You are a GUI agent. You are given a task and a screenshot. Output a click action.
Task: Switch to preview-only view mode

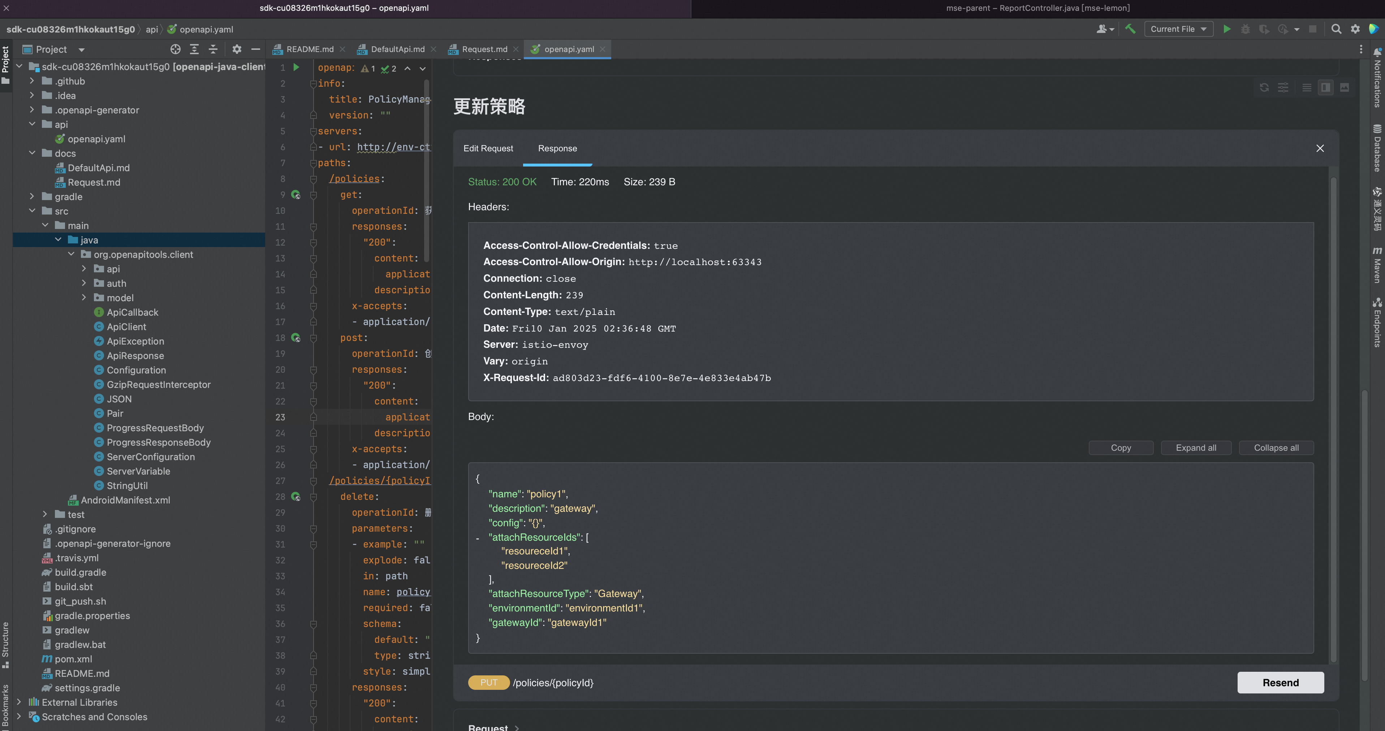1344,88
